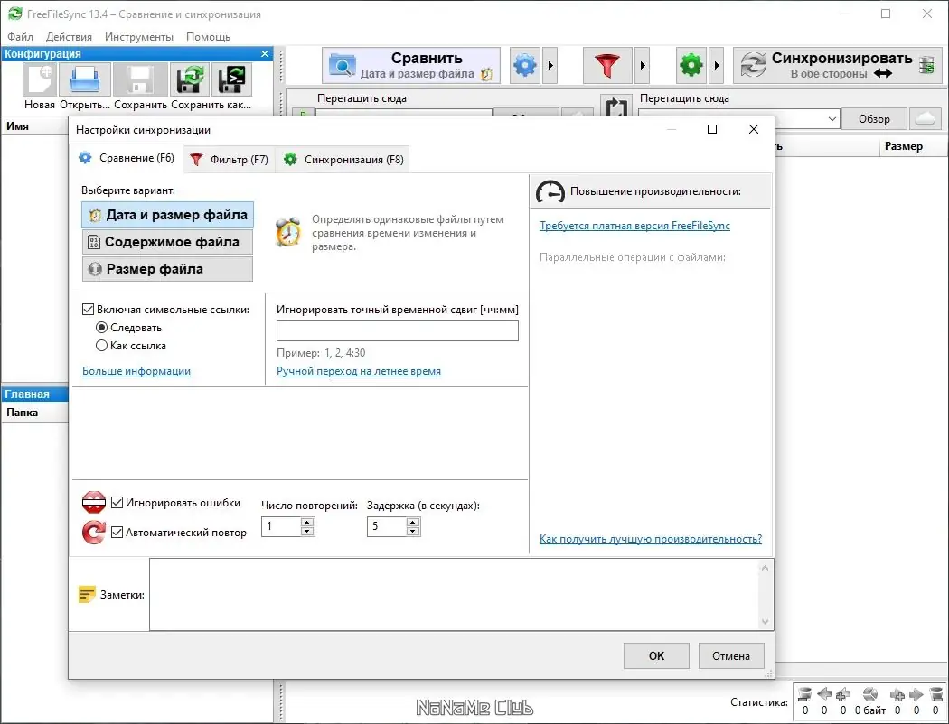Click the Имя column header

tap(34, 126)
